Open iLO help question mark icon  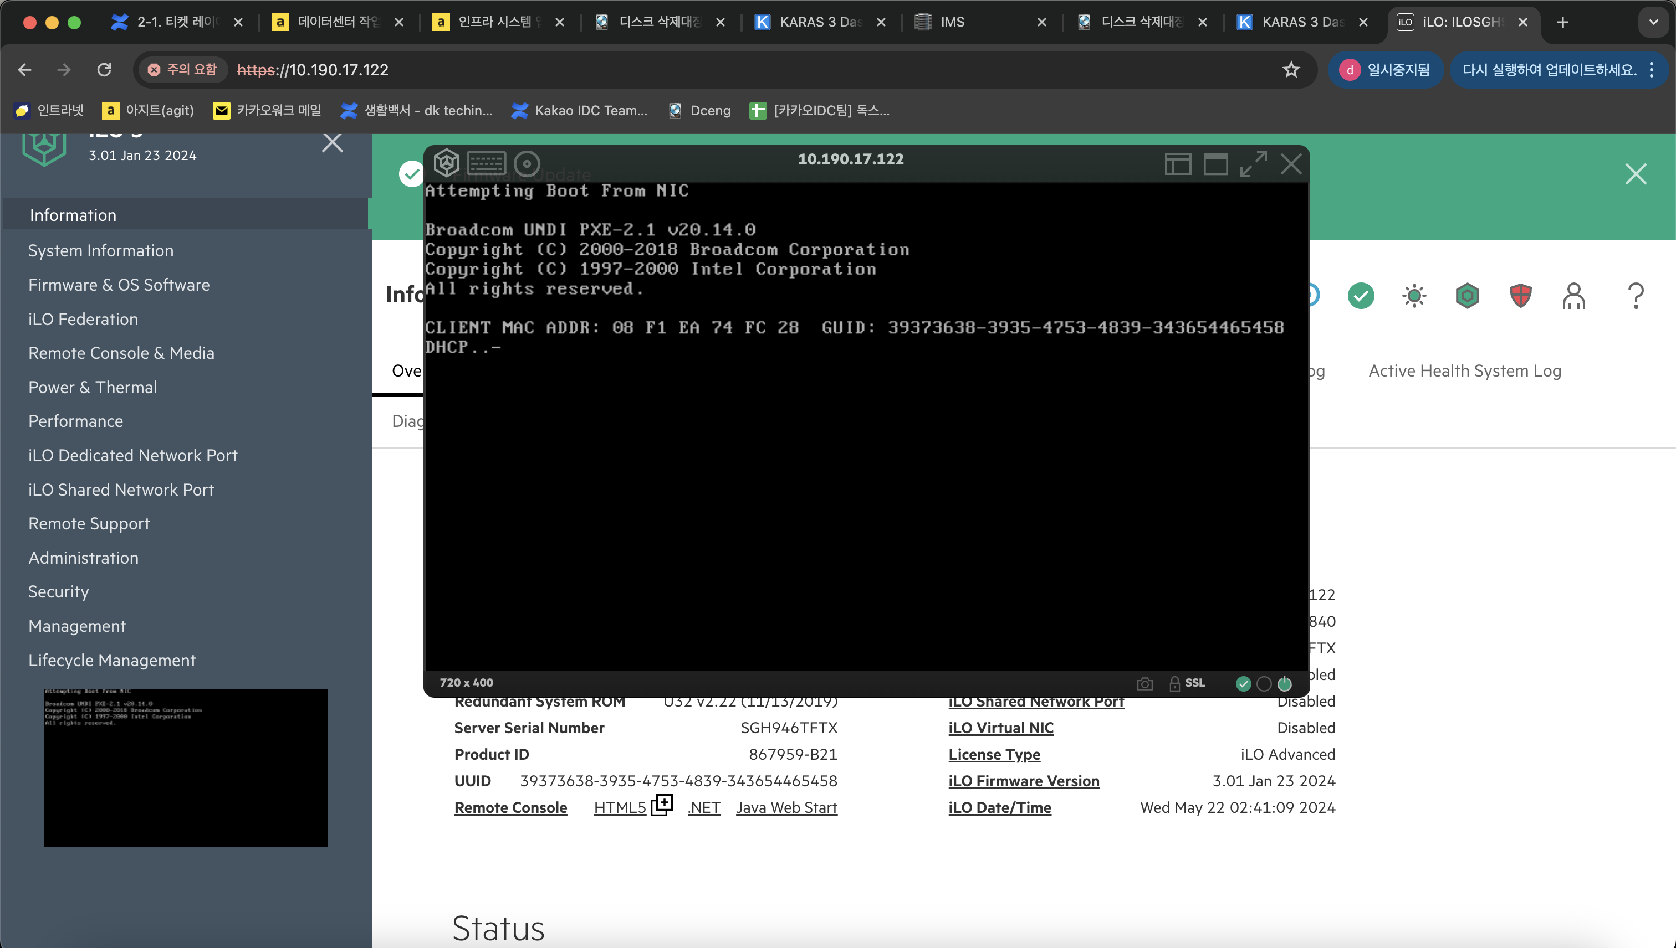(x=1636, y=296)
